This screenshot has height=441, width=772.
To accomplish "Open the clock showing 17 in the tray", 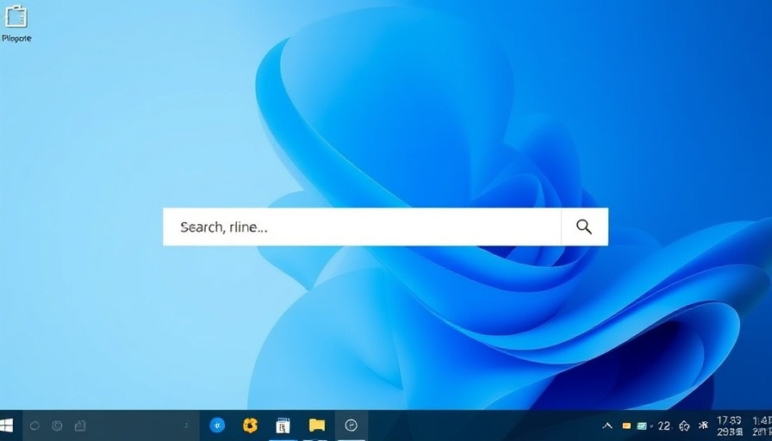I will pos(729,425).
